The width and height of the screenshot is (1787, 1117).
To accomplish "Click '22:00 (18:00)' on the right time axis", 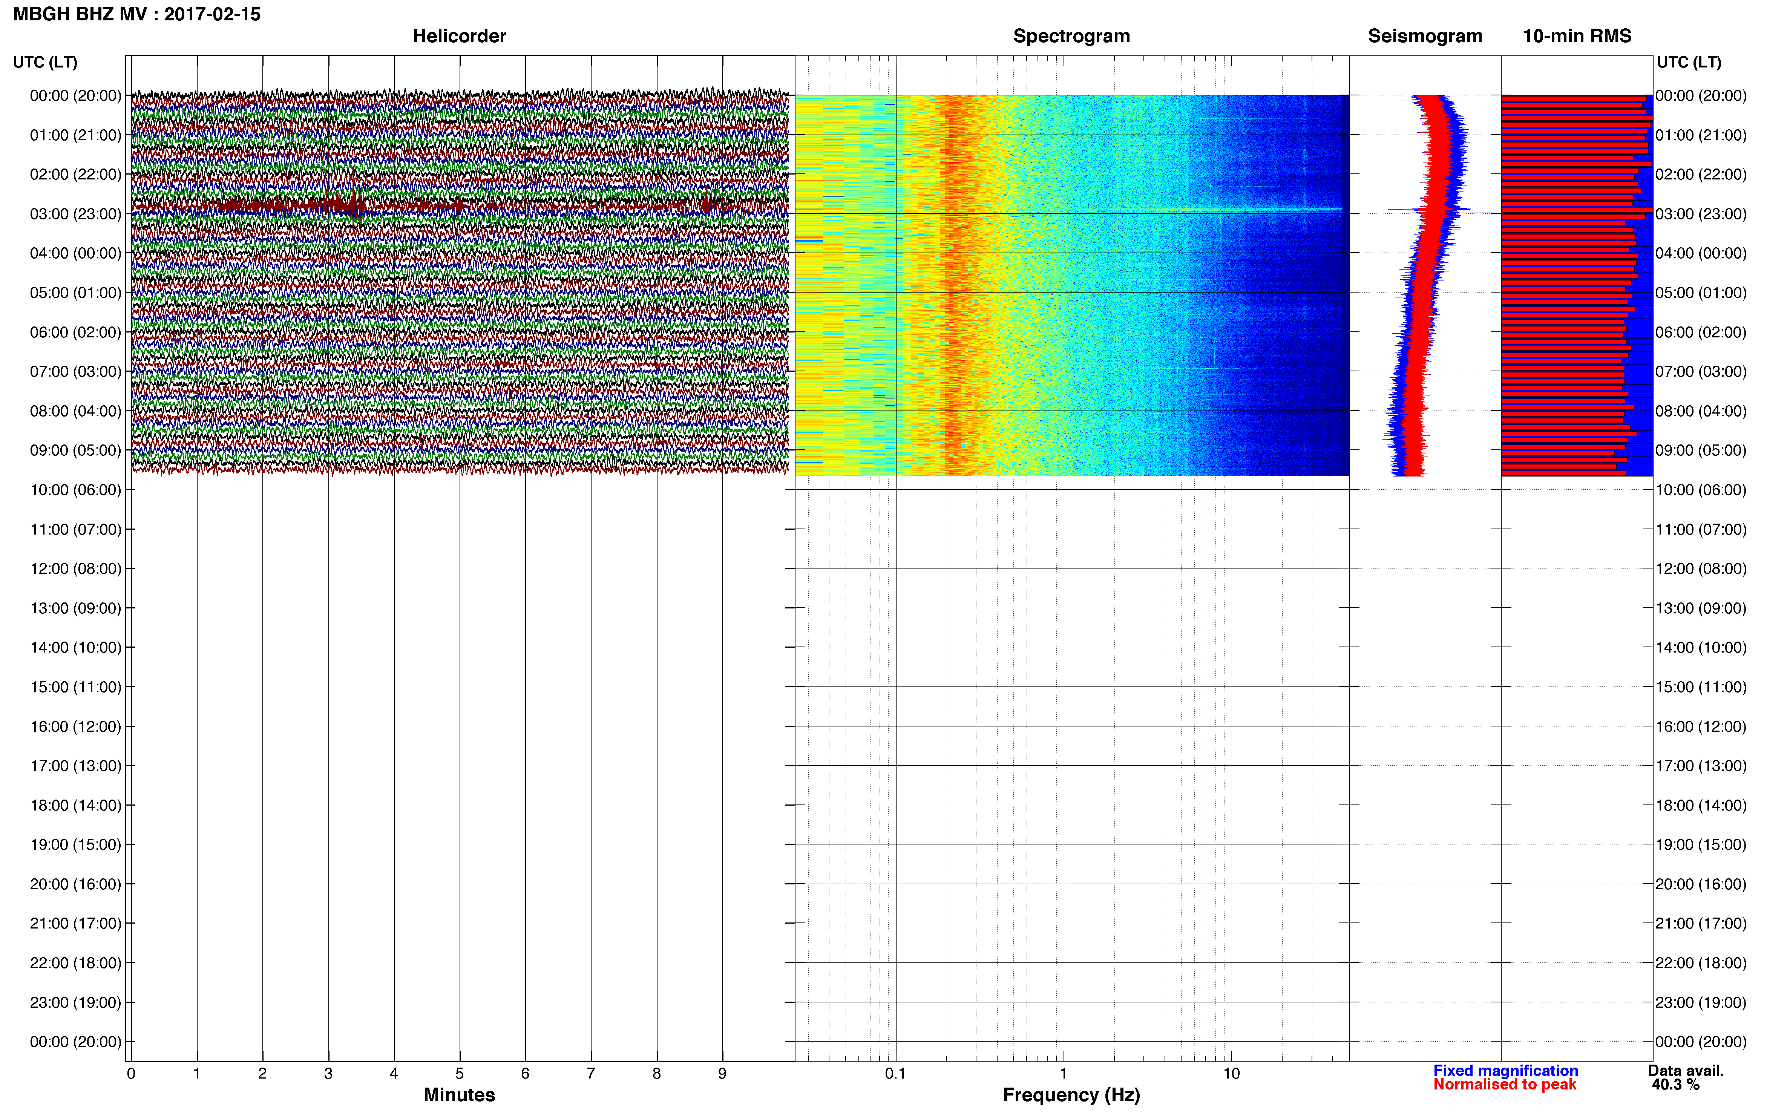I will coord(1701,963).
